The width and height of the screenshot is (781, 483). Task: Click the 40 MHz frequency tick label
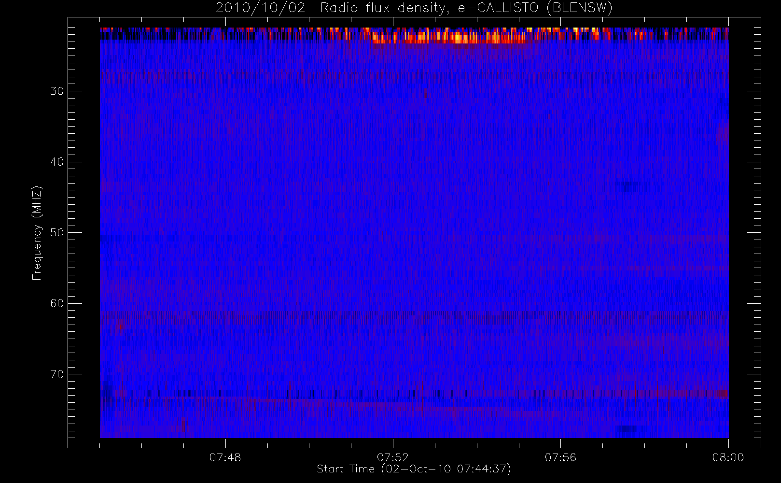point(57,162)
